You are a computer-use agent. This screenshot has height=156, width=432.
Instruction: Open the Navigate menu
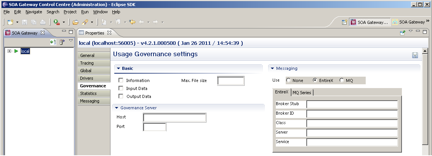(x=34, y=12)
